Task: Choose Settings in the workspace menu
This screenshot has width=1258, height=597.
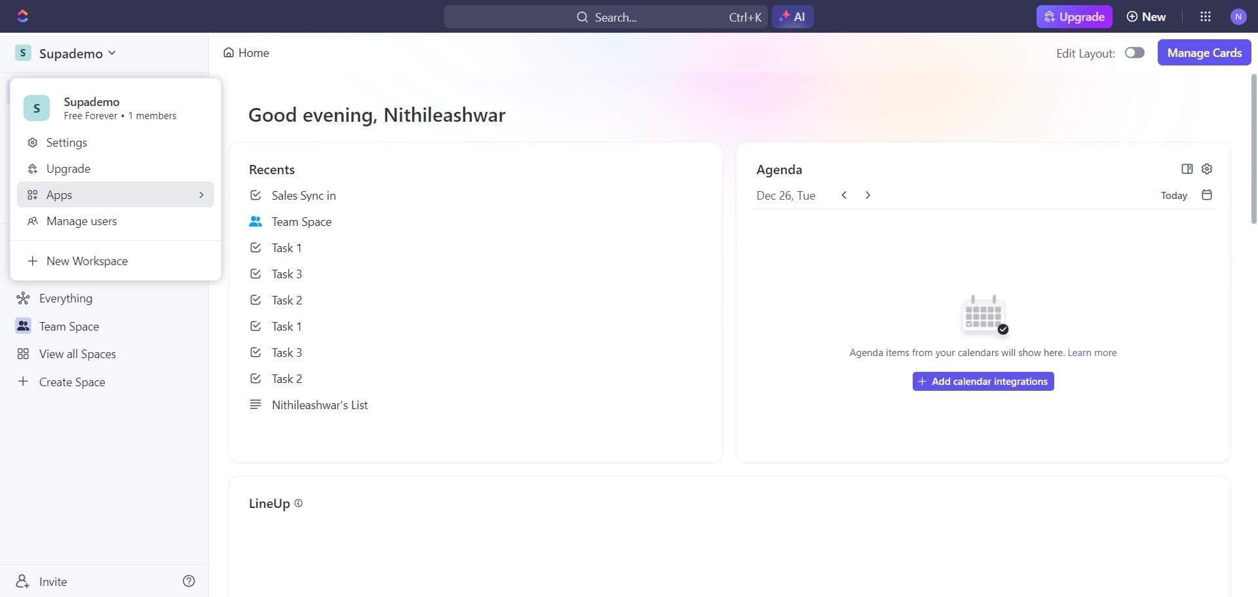Action: click(67, 142)
